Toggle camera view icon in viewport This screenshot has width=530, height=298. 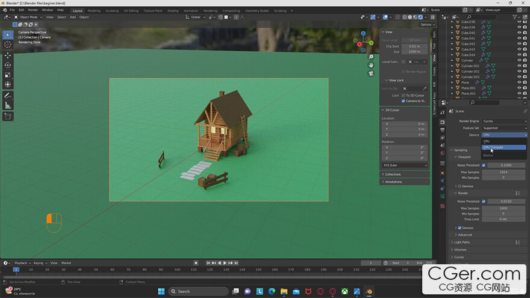click(371, 73)
